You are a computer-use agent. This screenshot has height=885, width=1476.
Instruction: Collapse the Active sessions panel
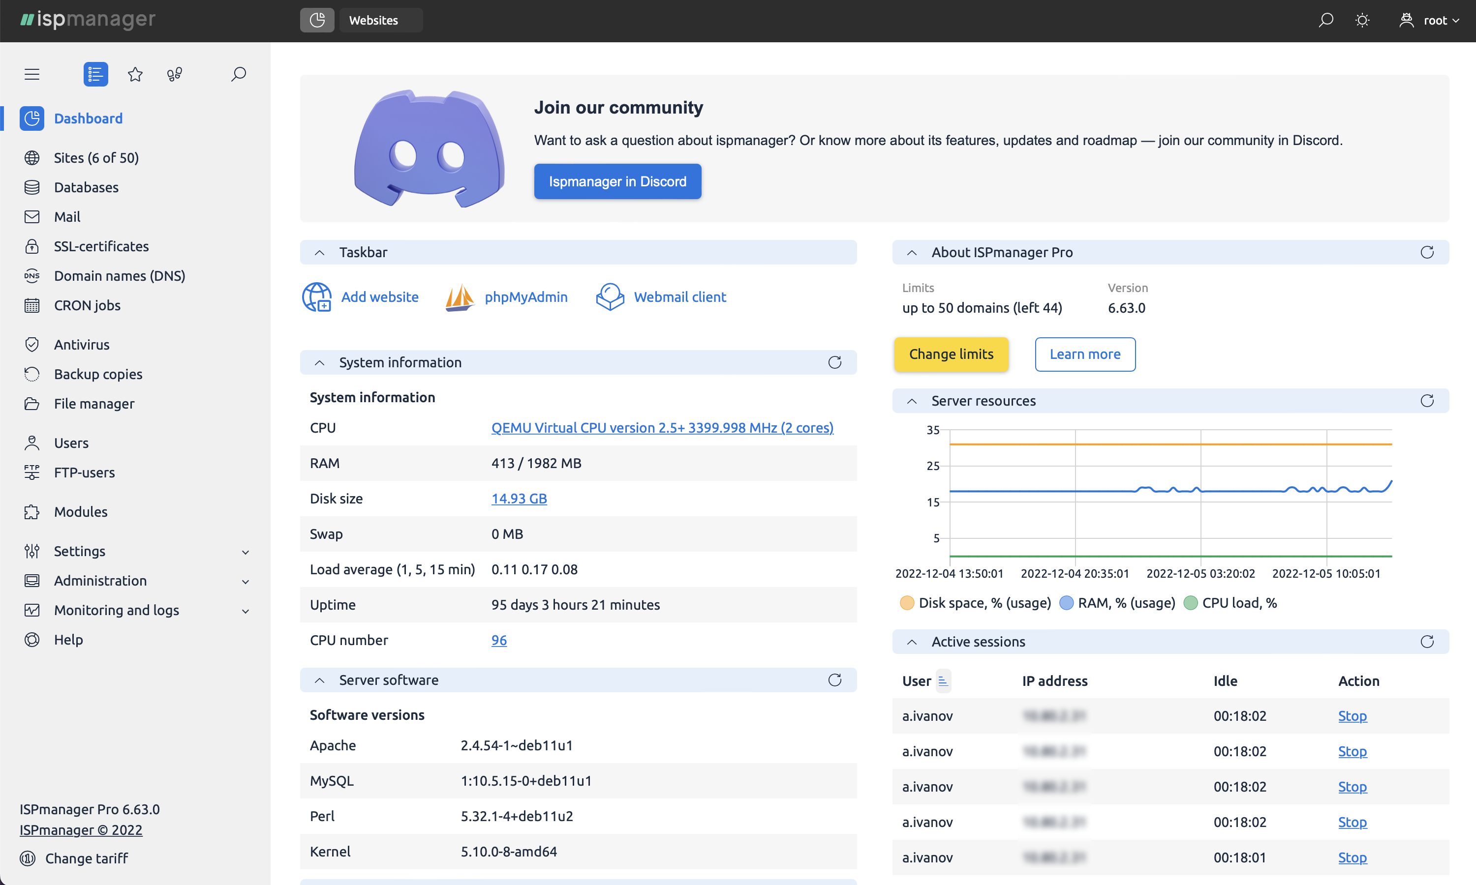(x=912, y=642)
